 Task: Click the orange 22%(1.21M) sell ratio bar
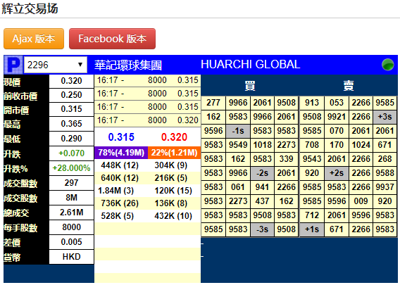click(x=175, y=153)
